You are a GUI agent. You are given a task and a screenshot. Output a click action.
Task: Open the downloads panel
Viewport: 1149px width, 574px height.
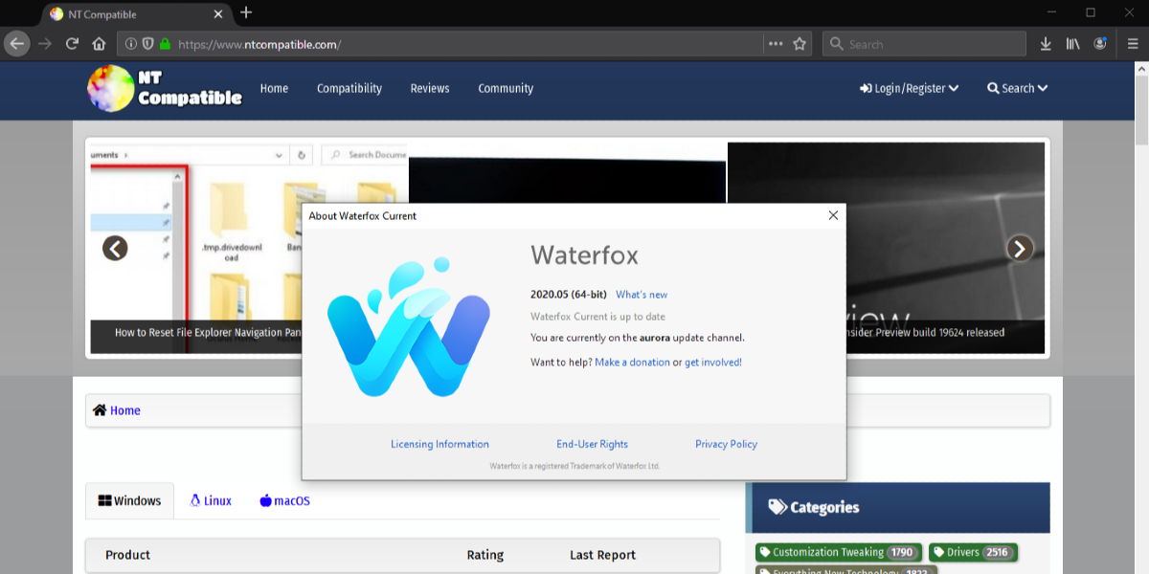click(1046, 44)
